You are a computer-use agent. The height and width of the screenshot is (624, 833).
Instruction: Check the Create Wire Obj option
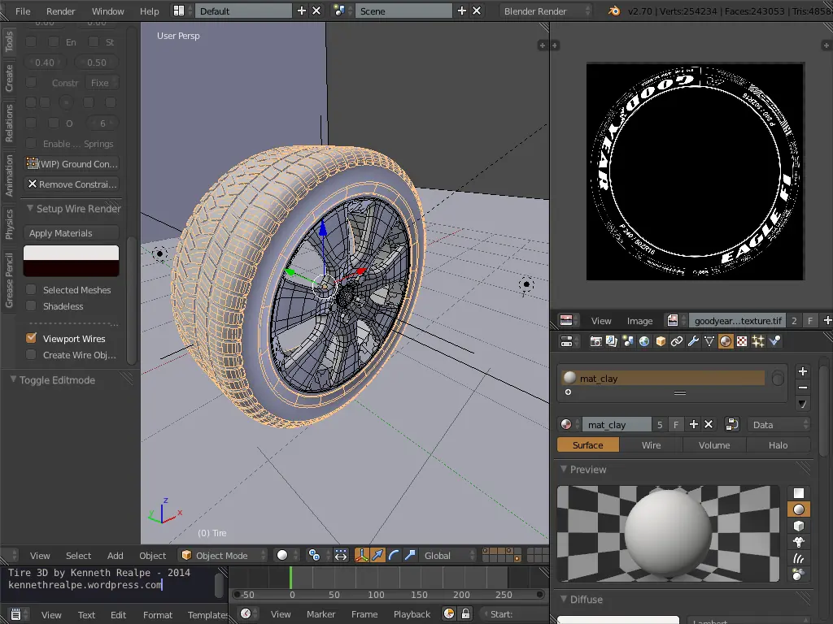(x=32, y=354)
